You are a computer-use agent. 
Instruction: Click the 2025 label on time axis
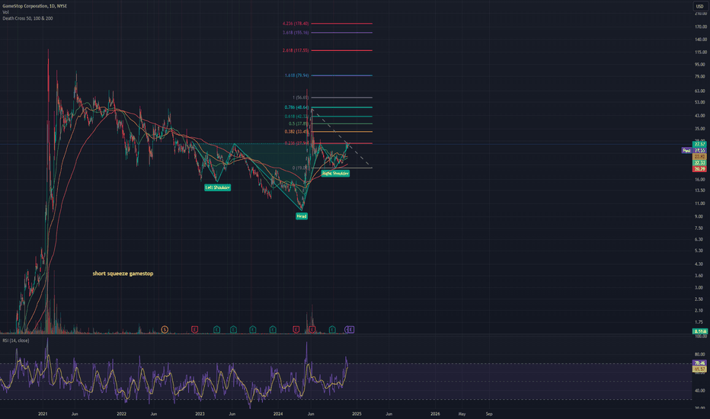click(357, 414)
